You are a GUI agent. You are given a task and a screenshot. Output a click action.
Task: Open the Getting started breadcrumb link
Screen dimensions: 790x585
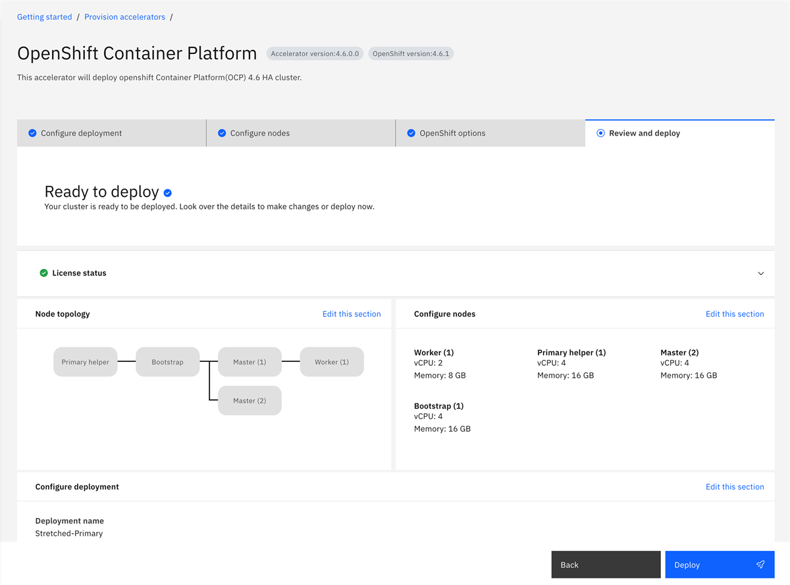[45, 17]
